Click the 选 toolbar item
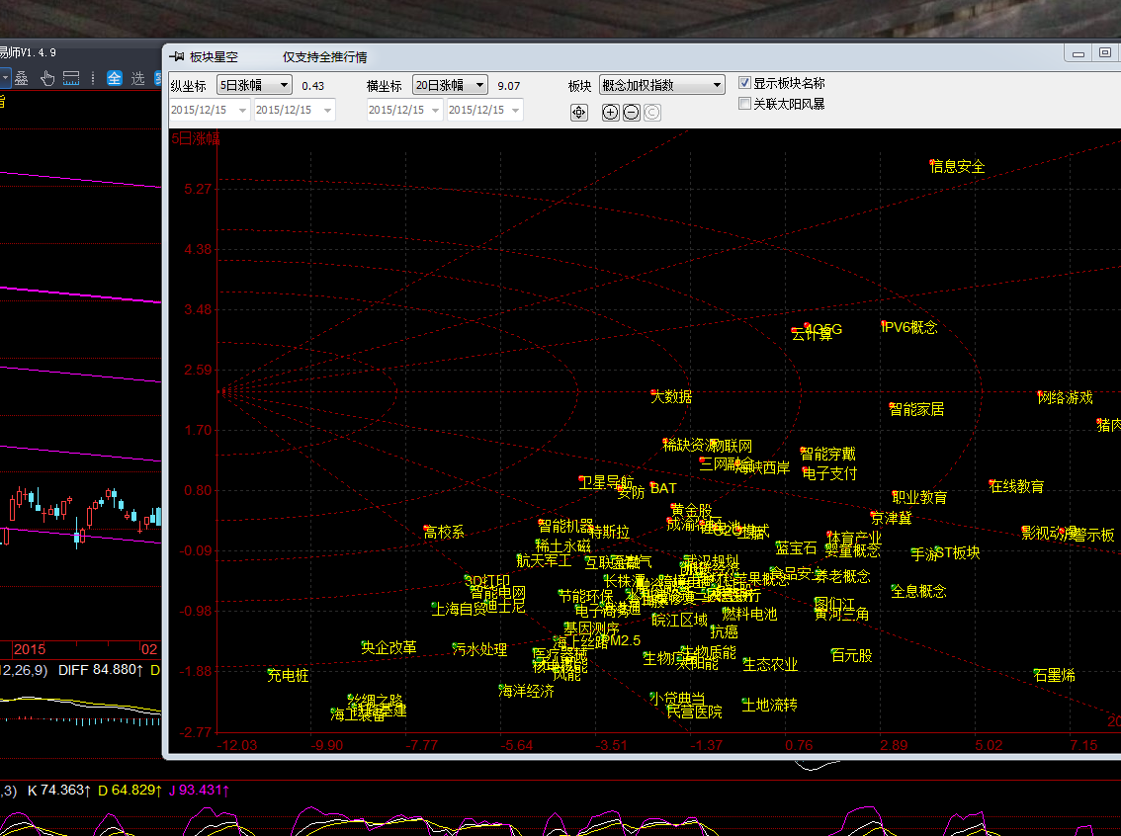Viewport: 1121px width, 836px height. click(x=137, y=78)
